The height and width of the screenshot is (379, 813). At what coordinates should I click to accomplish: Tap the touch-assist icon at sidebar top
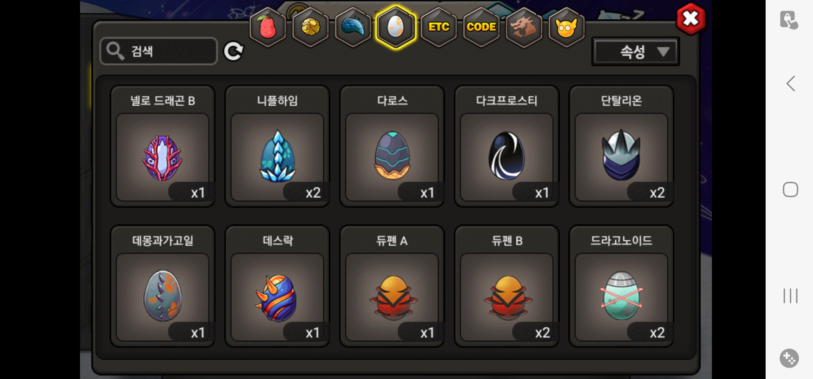tap(789, 20)
